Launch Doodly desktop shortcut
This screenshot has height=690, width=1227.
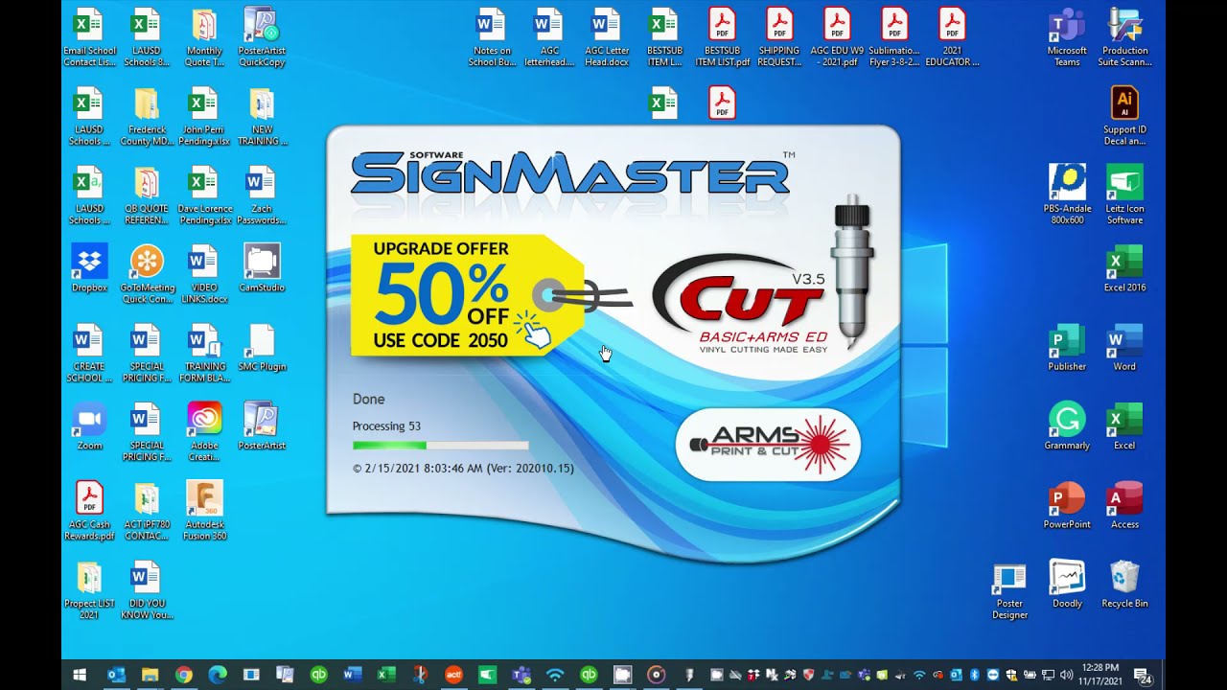click(1067, 585)
